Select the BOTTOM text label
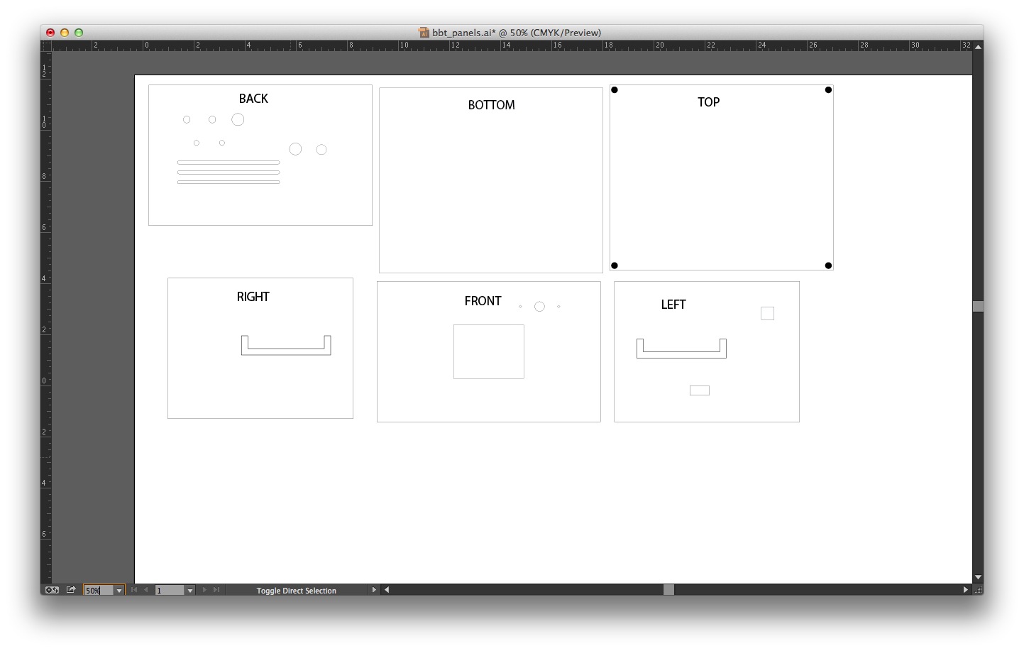Image resolution: width=1024 pixels, height=651 pixels. pos(491,105)
